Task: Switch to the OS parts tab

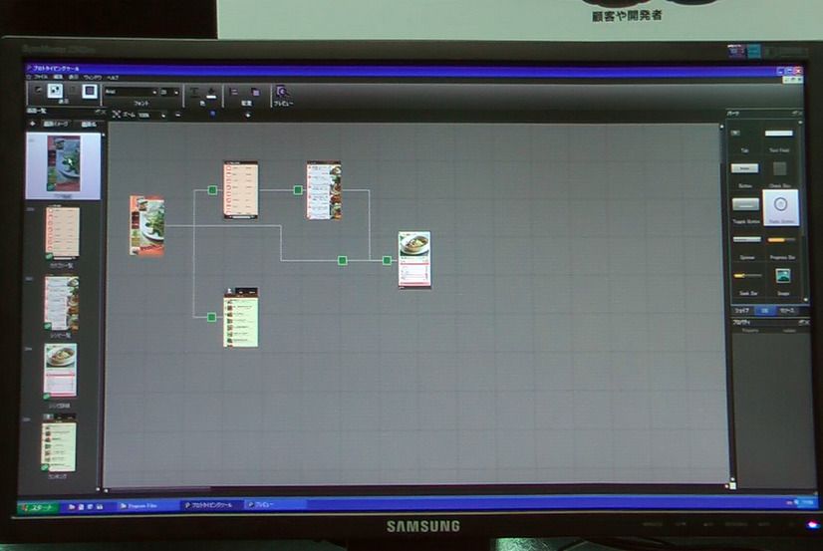Action: click(x=765, y=311)
